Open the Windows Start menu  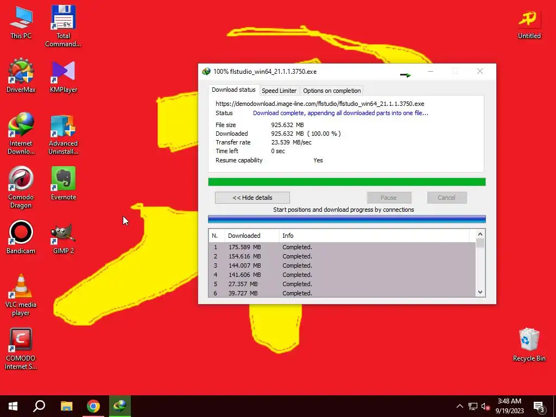click(x=13, y=406)
